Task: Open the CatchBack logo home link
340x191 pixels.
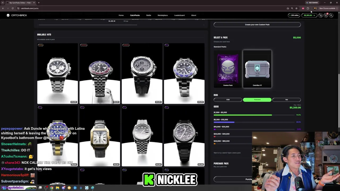Action: point(17,15)
